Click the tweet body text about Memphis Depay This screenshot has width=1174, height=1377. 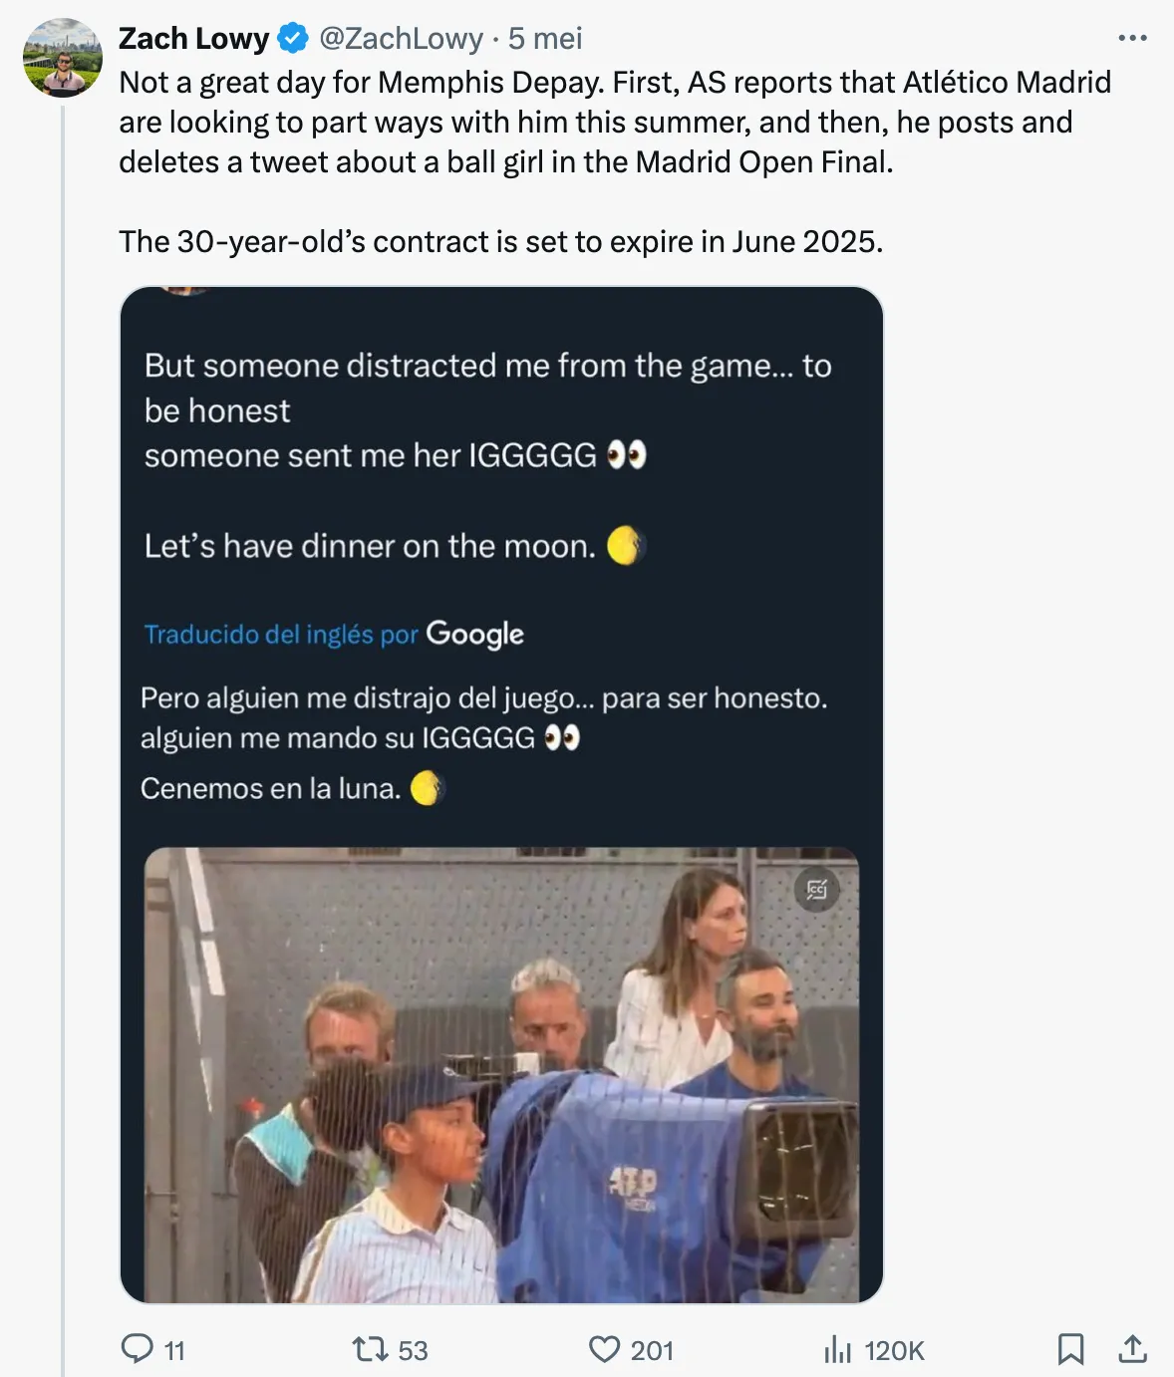click(615, 161)
